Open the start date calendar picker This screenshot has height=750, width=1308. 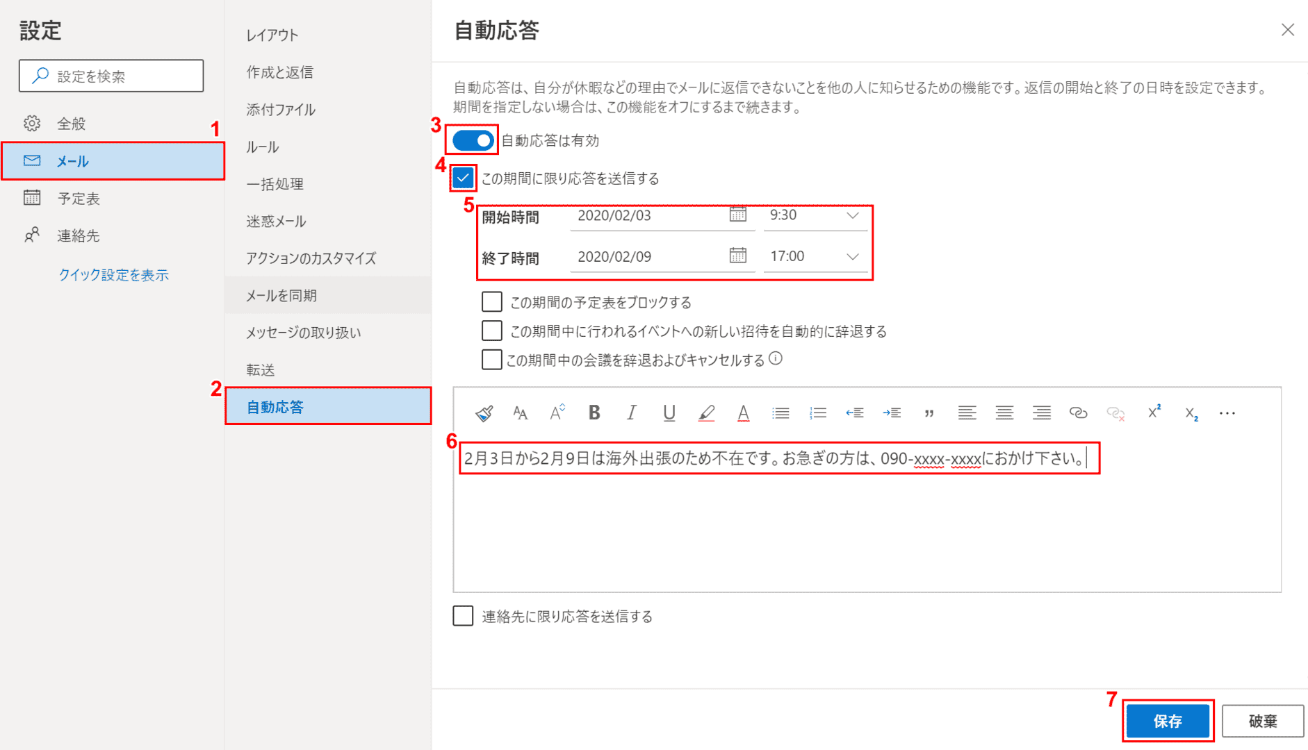[x=738, y=215]
